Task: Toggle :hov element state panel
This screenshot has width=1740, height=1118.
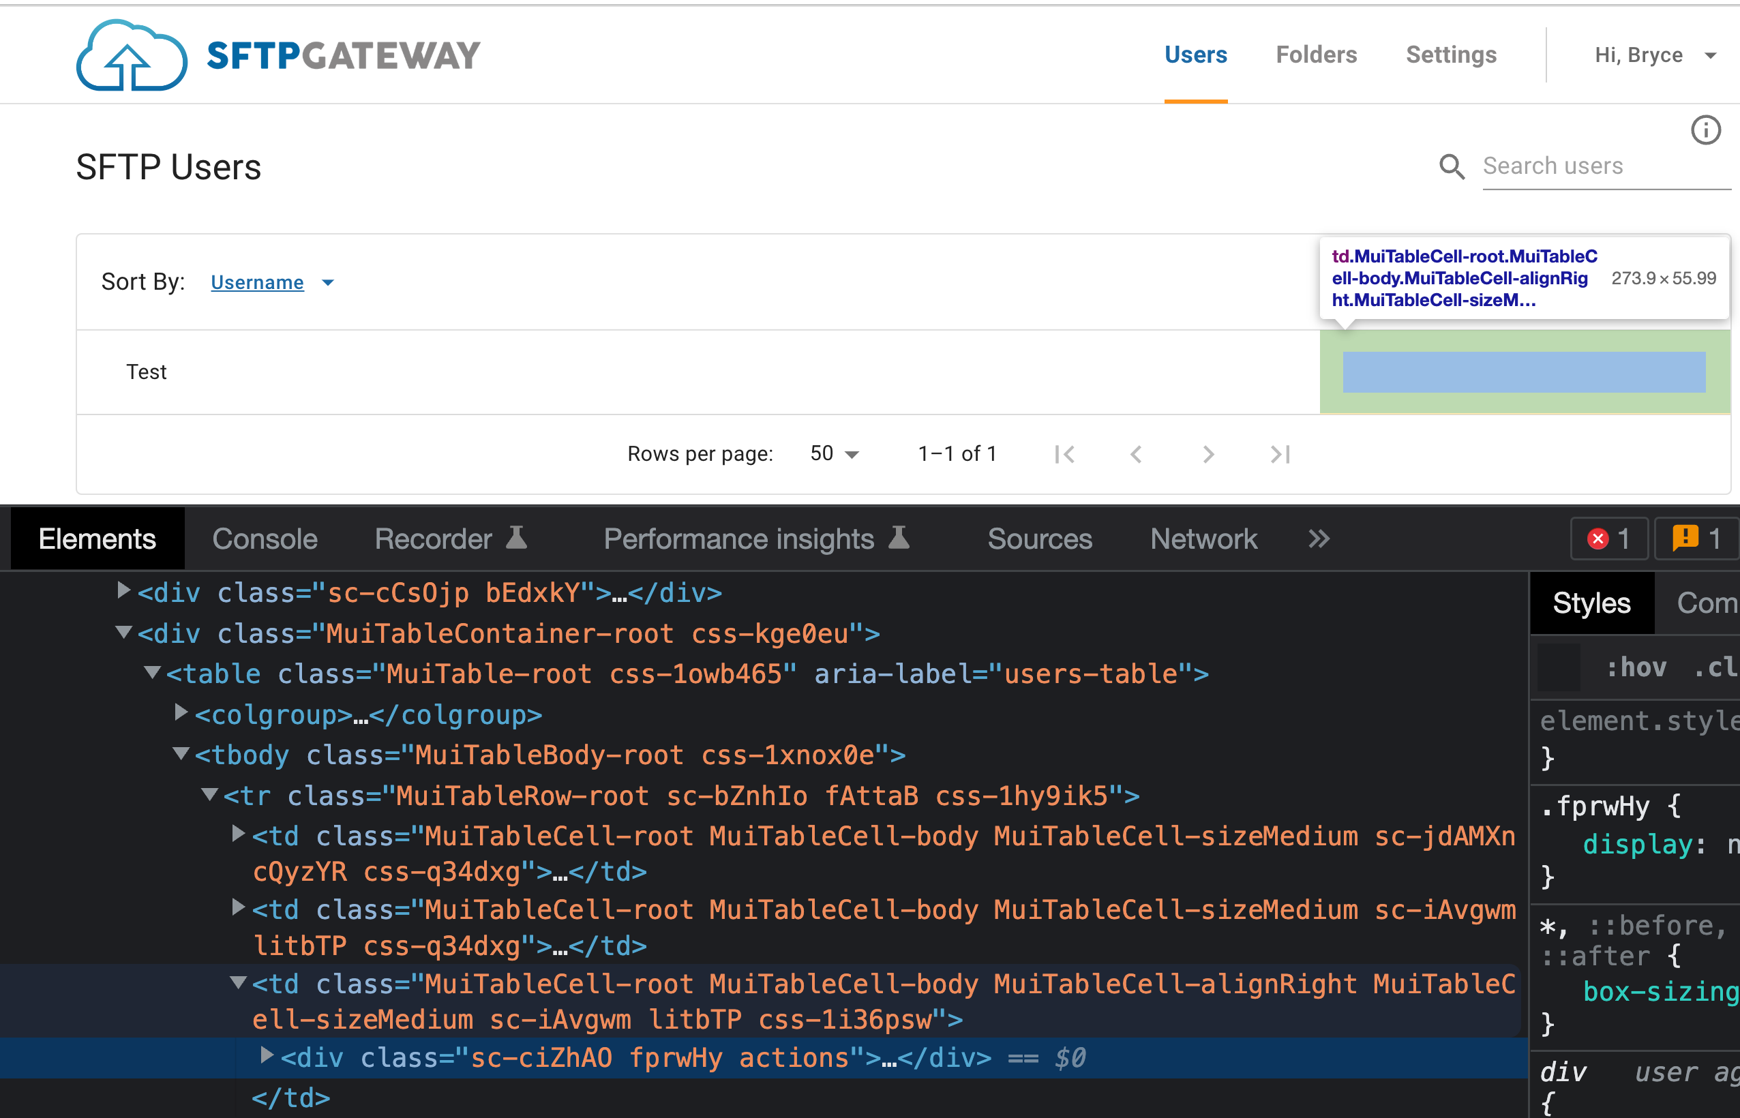Action: click(1636, 667)
